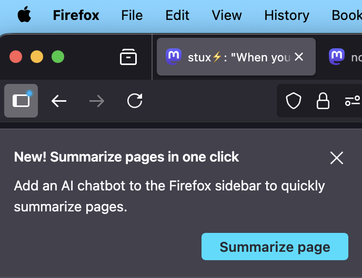Go back one page with the arrow

[x=59, y=101]
